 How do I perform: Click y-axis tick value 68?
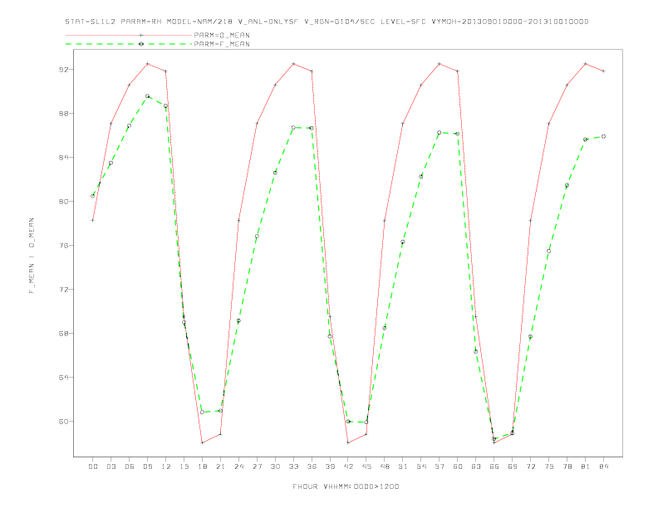click(63, 334)
